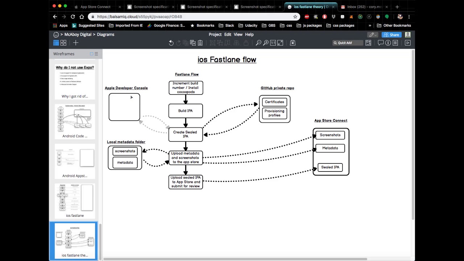This screenshot has width=464, height=261.
Task: Click the Paste clipboard icon
Action: [200, 43]
